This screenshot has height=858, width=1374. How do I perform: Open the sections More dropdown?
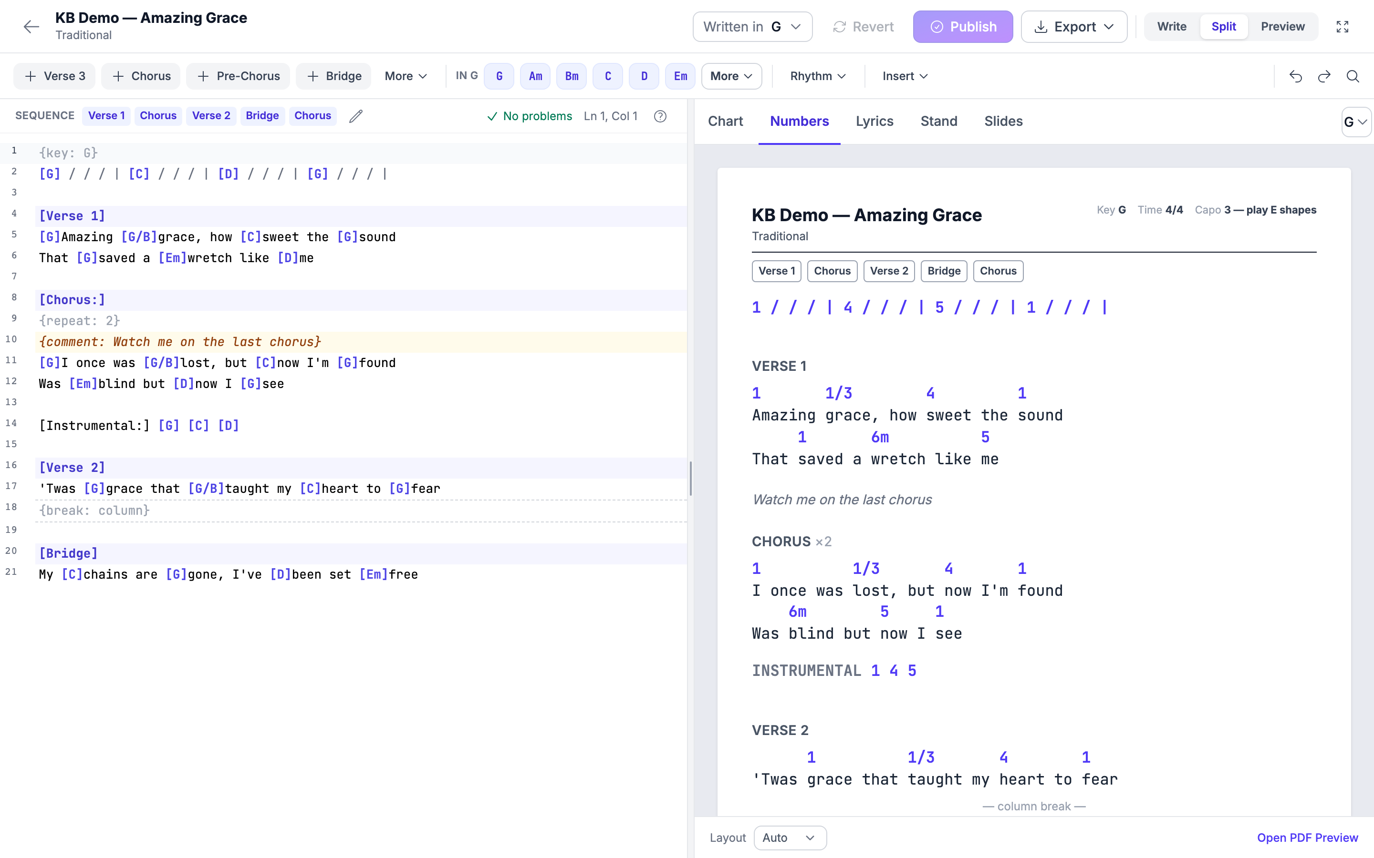[406, 76]
